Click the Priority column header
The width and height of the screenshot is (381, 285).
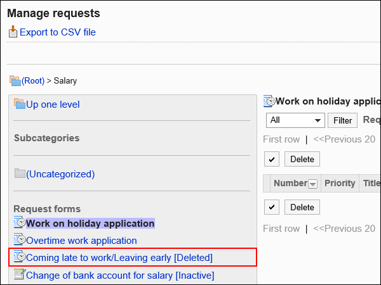340,183
